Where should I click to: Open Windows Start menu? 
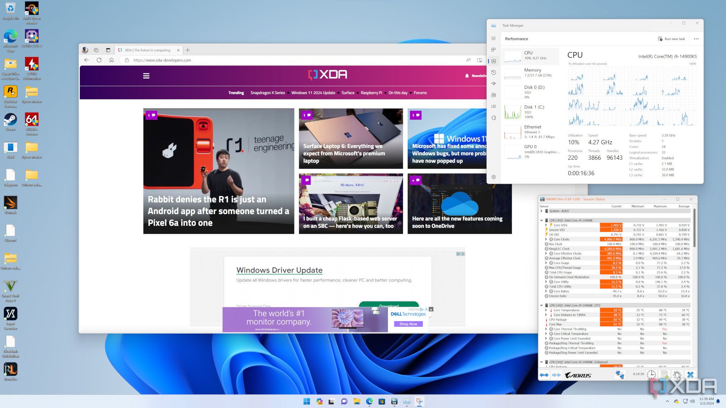point(307,401)
